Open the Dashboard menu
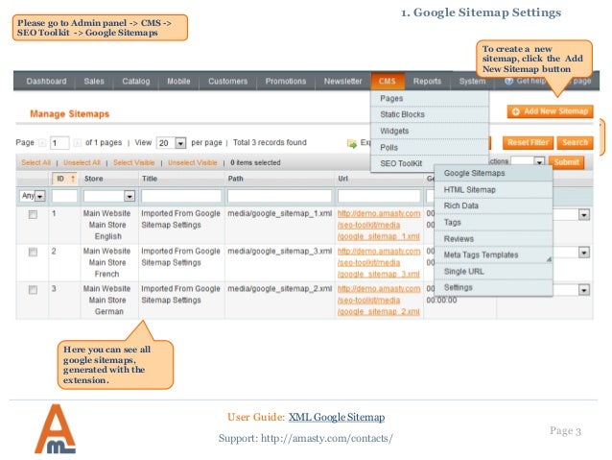The image size is (612, 460). pyautogui.click(x=46, y=82)
